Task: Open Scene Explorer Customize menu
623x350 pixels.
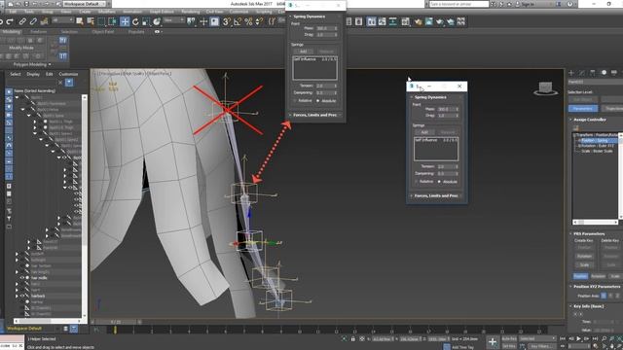Action: [68, 74]
